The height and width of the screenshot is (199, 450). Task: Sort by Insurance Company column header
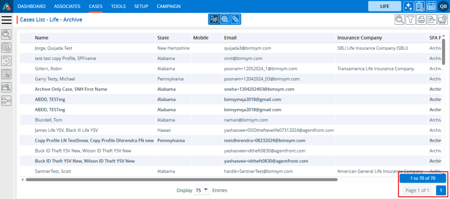click(x=359, y=38)
